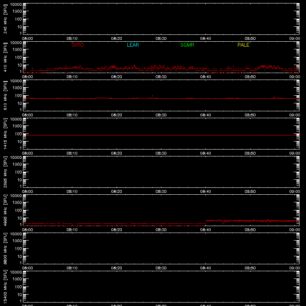Image resolution: width=306 pixels, height=306 pixels.
Task: Select the 410 MHz [SFU] axis title
Action: 5,57
